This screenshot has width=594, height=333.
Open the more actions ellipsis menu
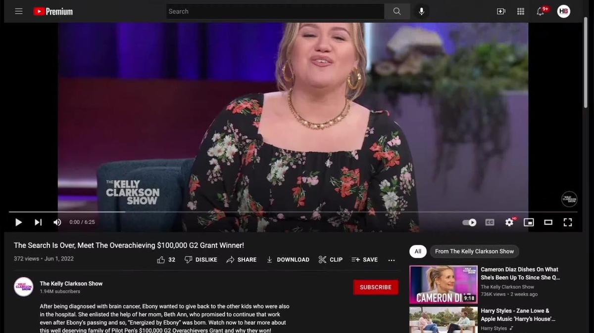pos(392,260)
